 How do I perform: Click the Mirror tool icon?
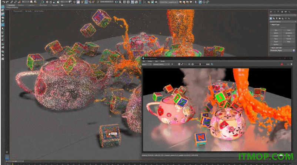tap(116, 2)
